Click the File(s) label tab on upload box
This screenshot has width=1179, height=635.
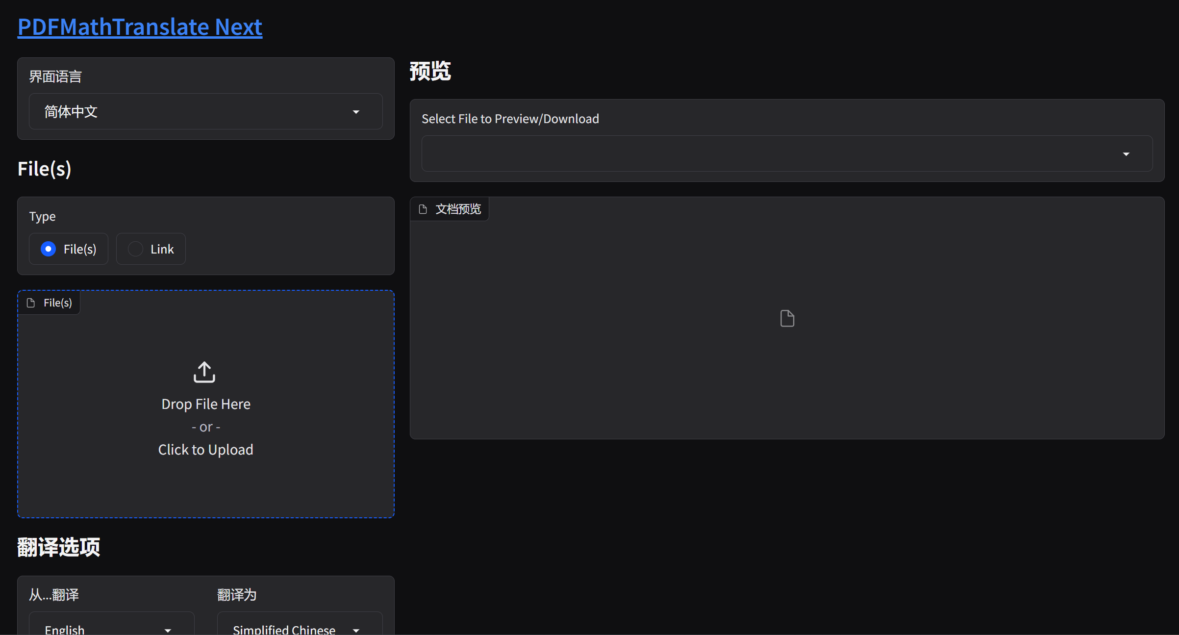click(x=57, y=303)
